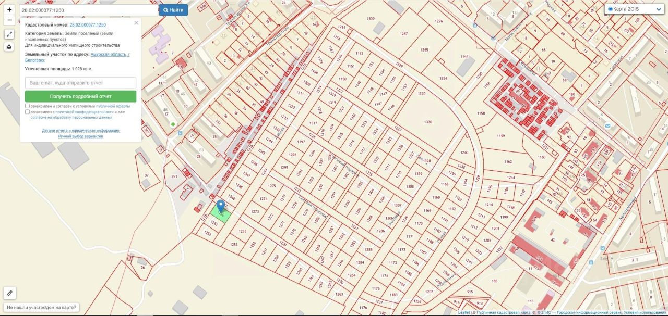Click parcel labeled 1251 on map

point(213,223)
